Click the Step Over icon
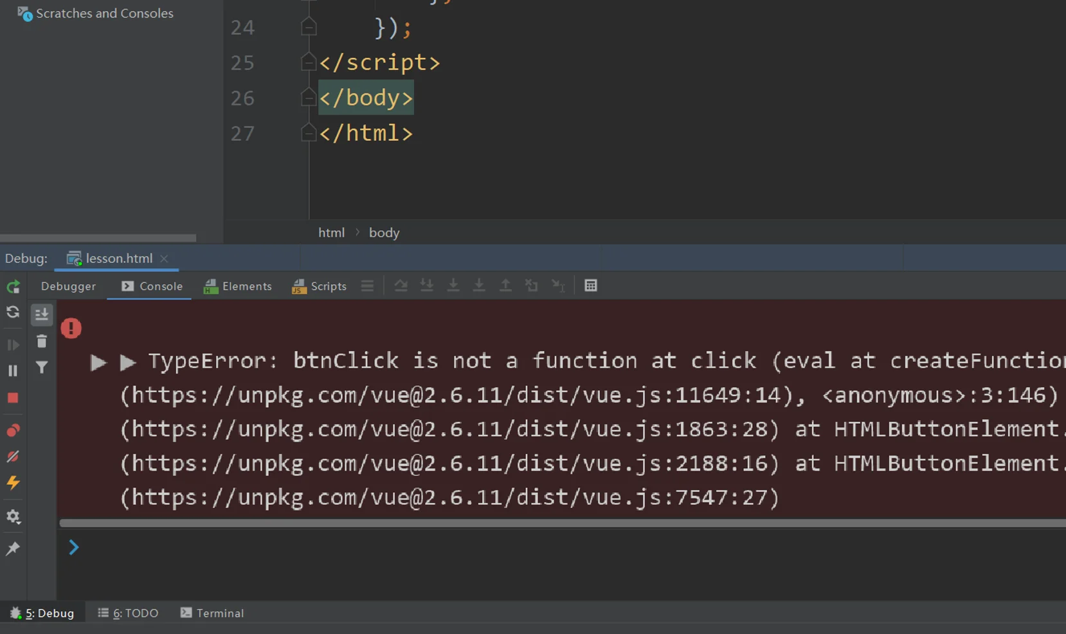Image resolution: width=1066 pixels, height=634 pixels. [401, 285]
